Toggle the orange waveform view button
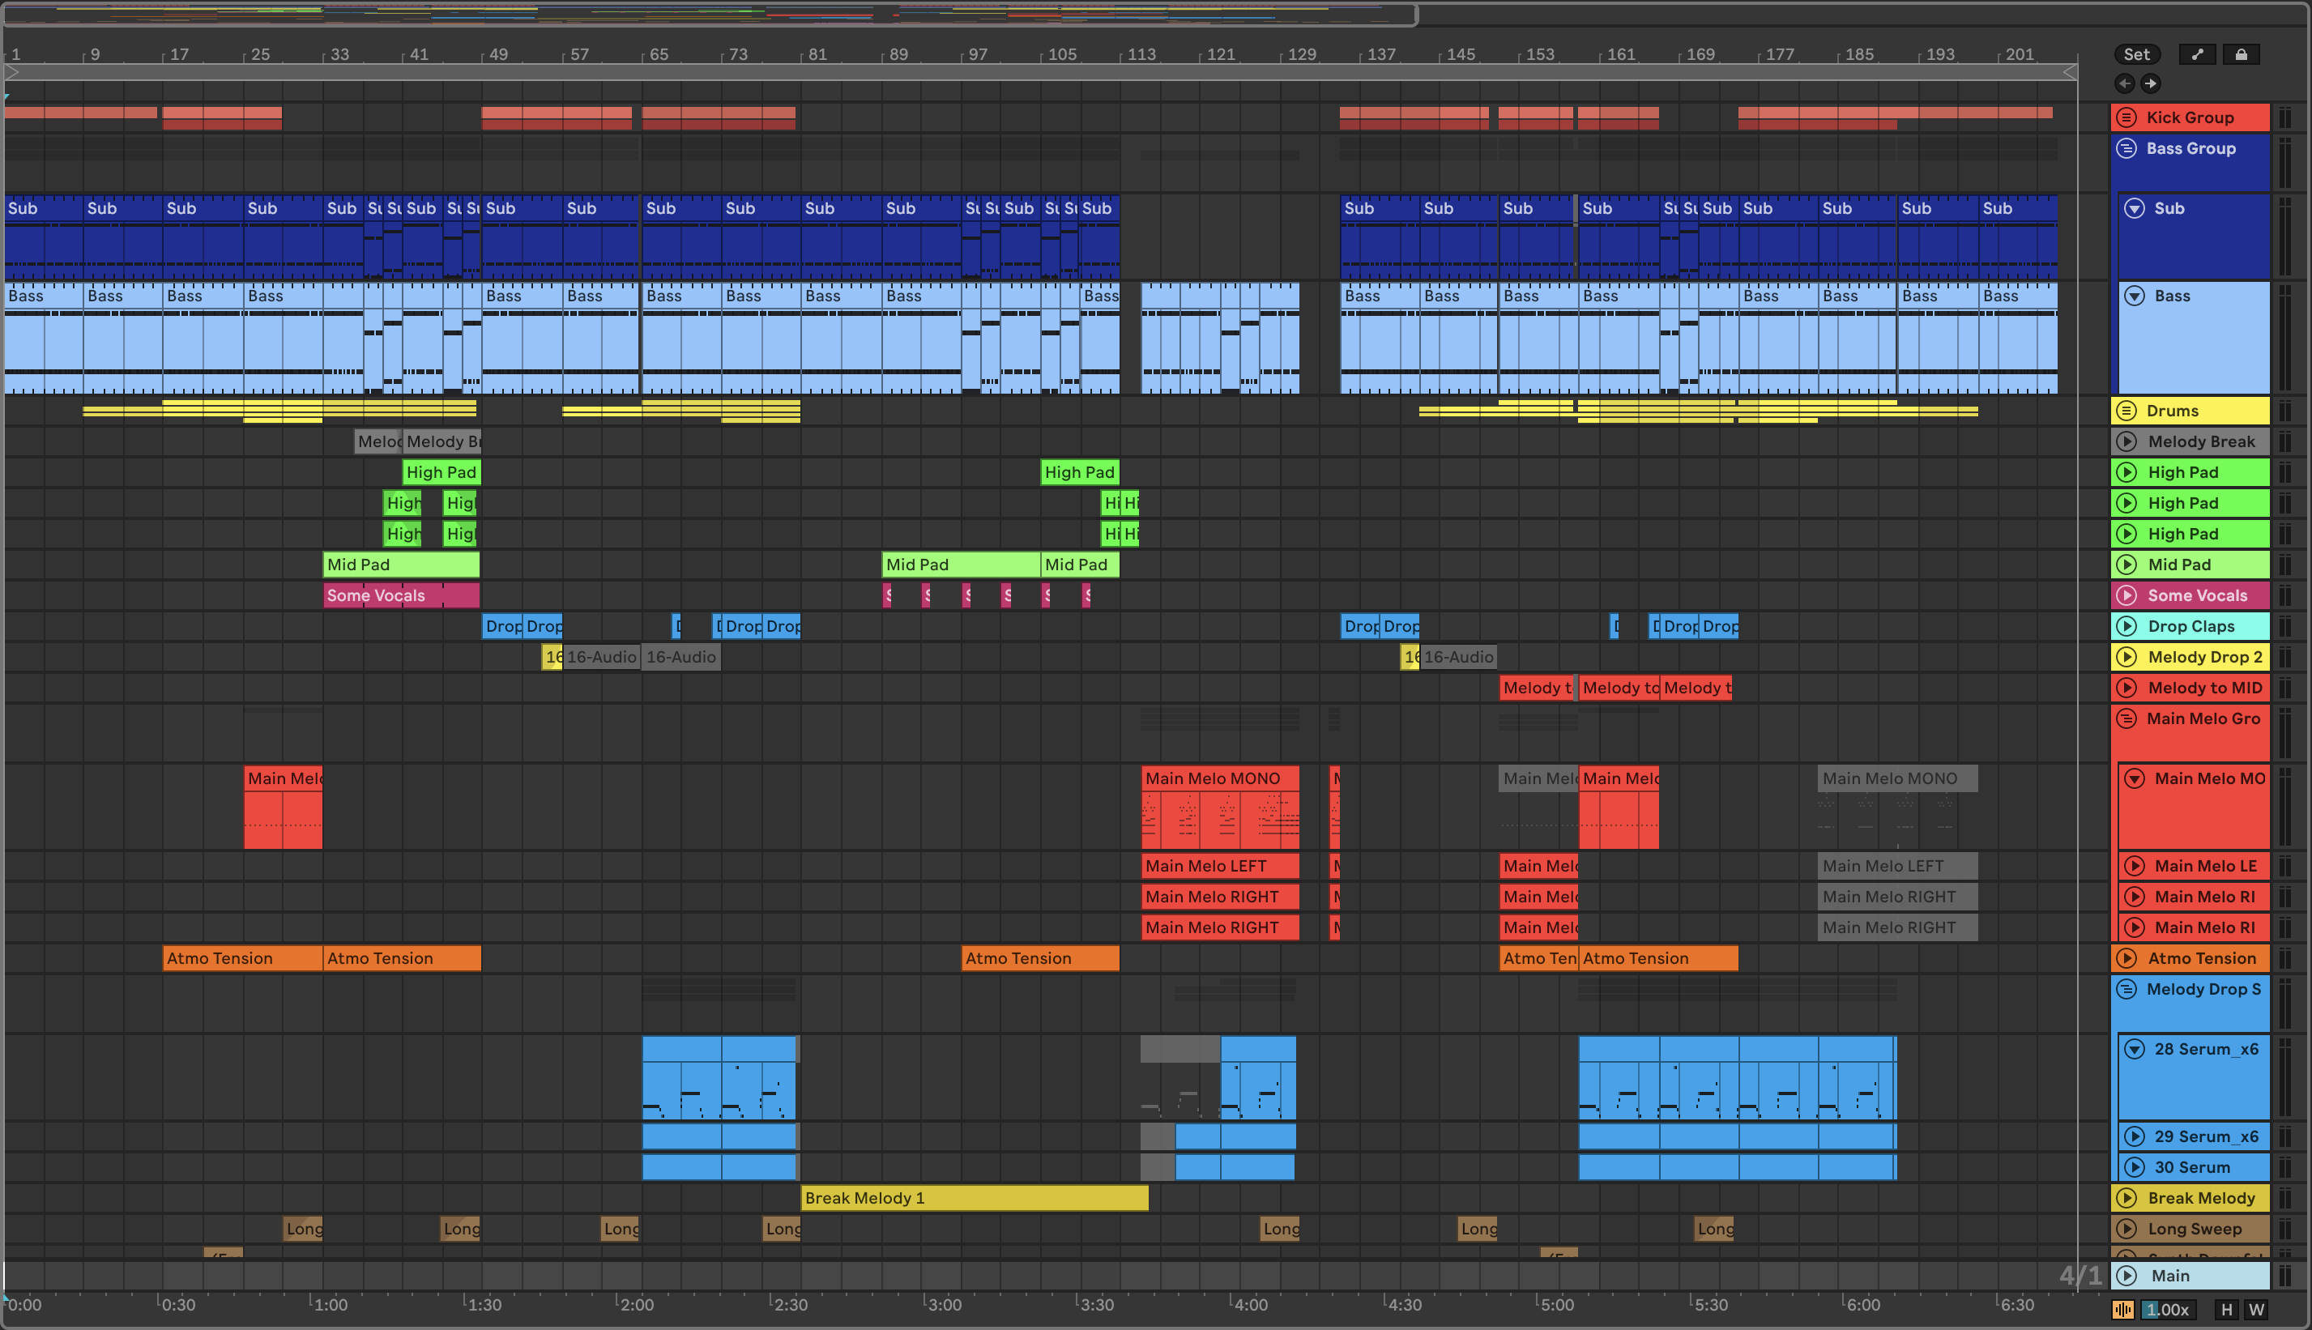Viewport: 2312px width, 1330px height. (2123, 1310)
